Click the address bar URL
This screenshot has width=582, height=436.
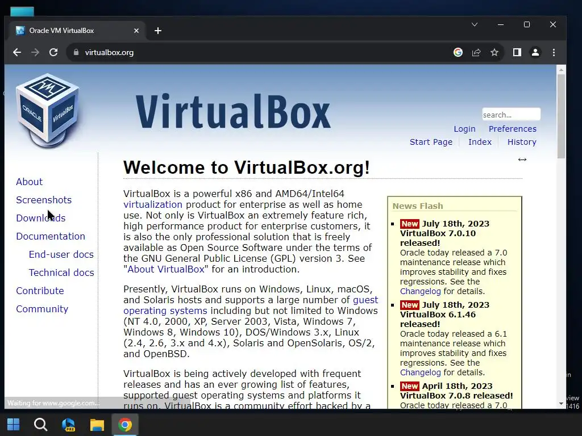[x=109, y=52]
